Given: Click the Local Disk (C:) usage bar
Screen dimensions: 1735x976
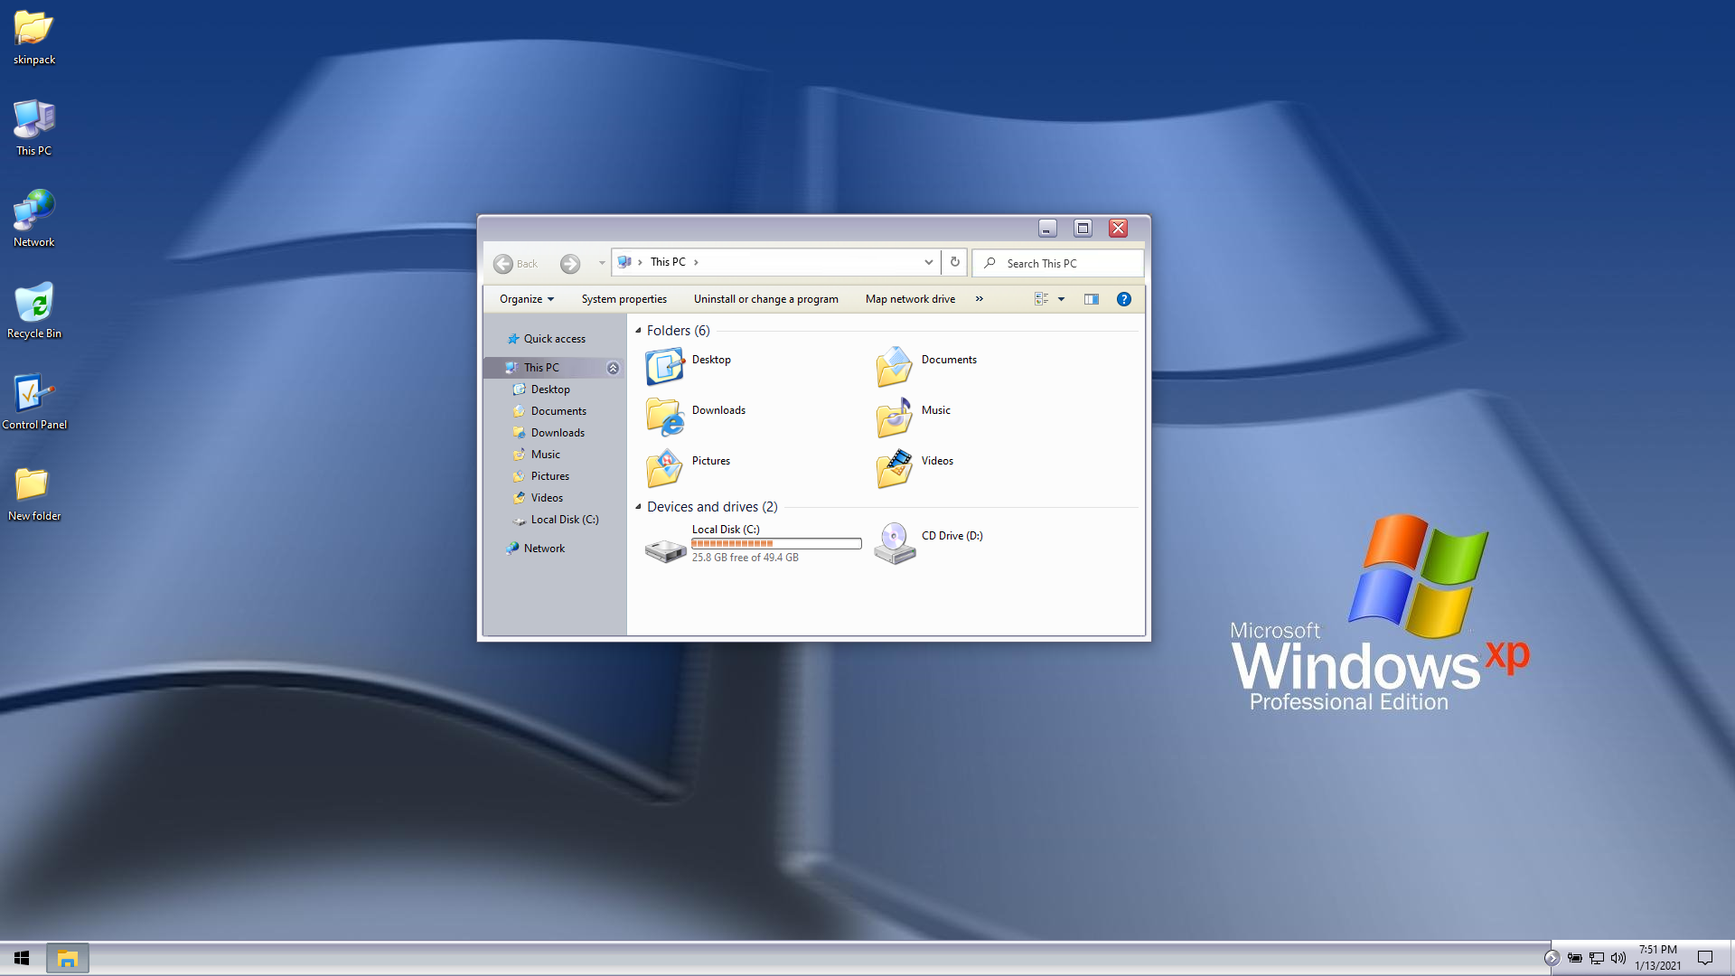Looking at the screenshot, I should pos(775,543).
